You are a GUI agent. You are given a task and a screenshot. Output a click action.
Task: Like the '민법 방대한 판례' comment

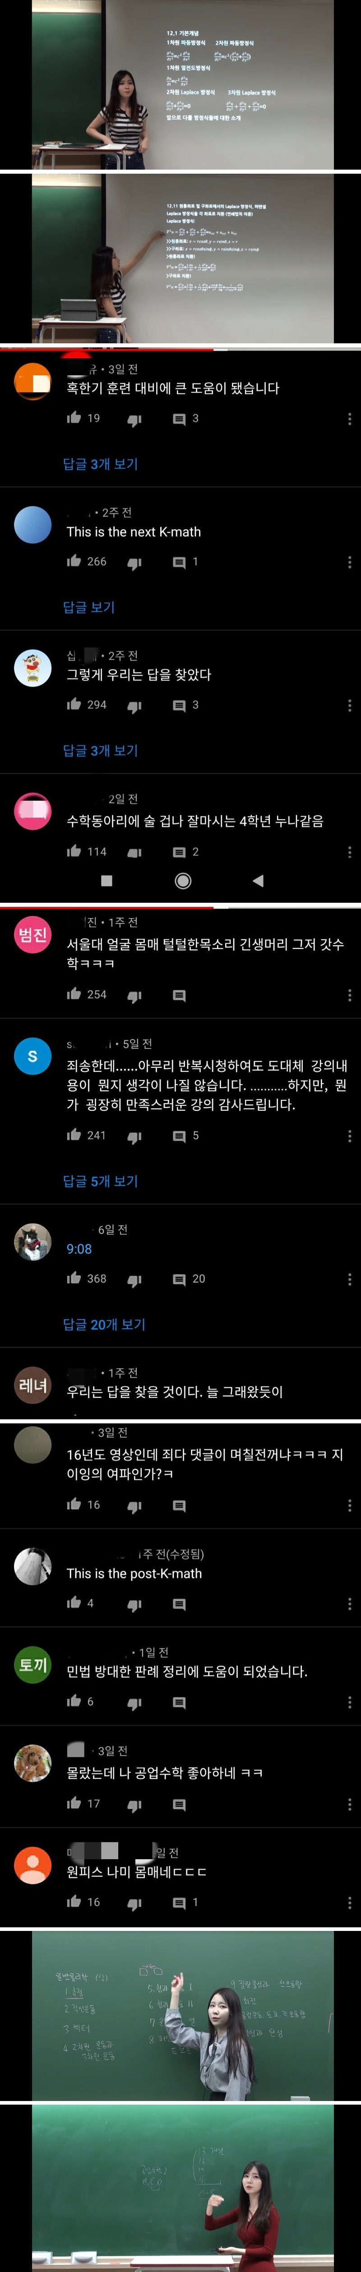point(74,1700)
